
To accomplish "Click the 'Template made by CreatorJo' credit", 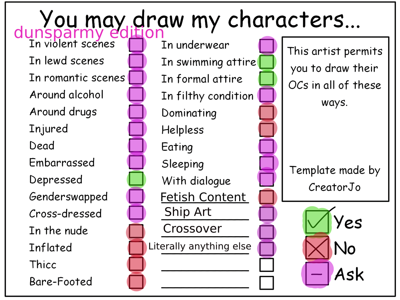I will pyautogui.click(x=335, y=178).
